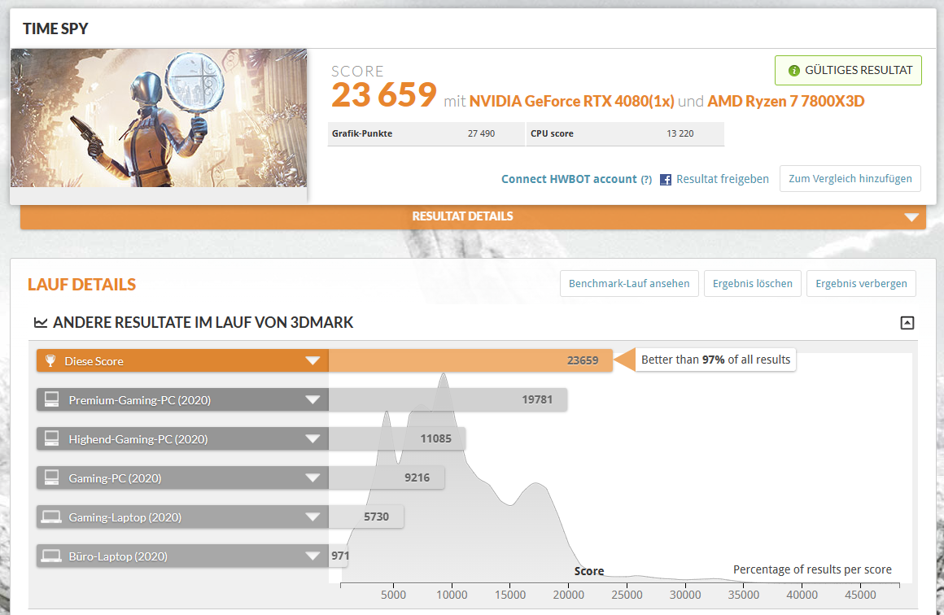Expand the Büro-Laptop (2020) dropdown arrow

[x=312, y=556]
